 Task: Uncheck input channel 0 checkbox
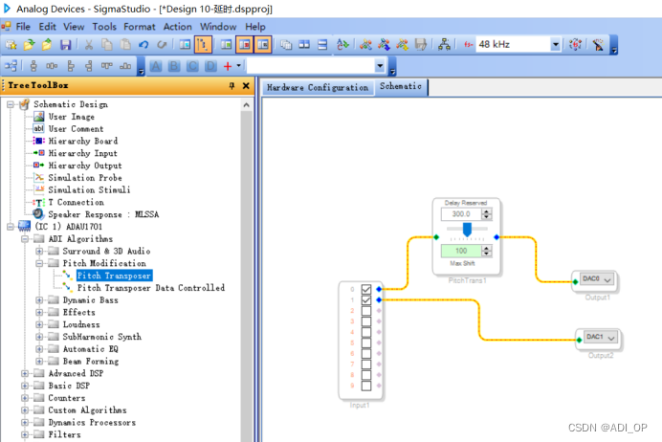(x=366, y=289)
